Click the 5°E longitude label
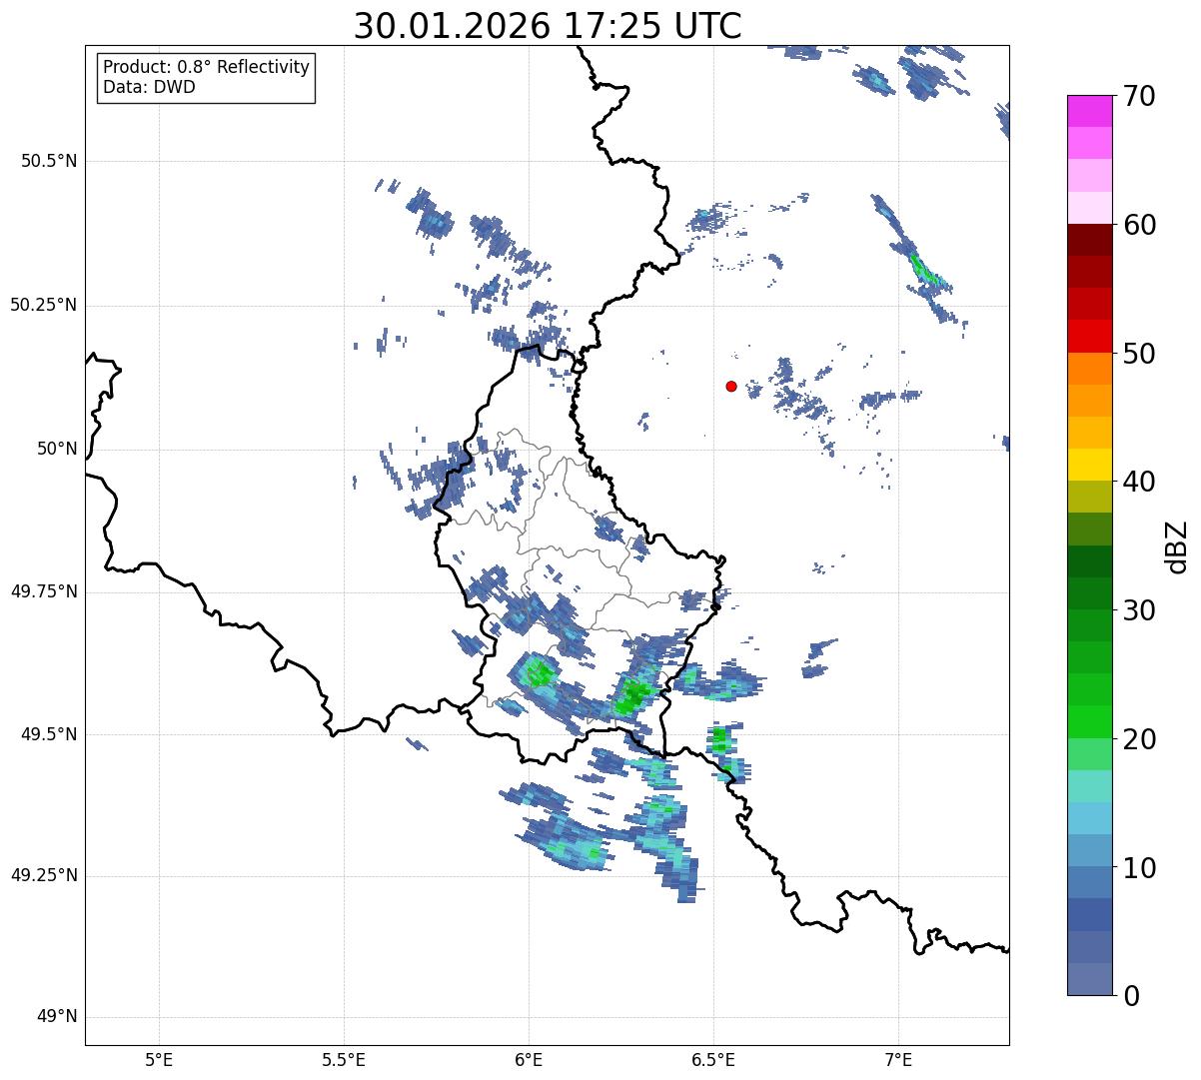Screen dimensions: 1201x1080 [x=159, y=1059]
